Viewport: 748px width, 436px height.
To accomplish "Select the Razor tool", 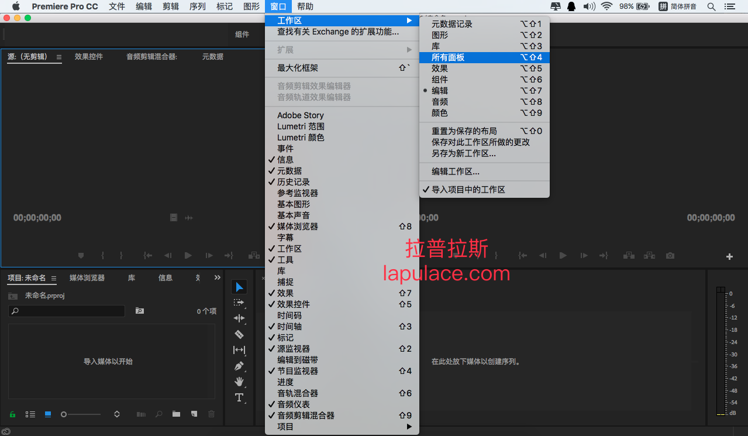I will pos(239,334).
